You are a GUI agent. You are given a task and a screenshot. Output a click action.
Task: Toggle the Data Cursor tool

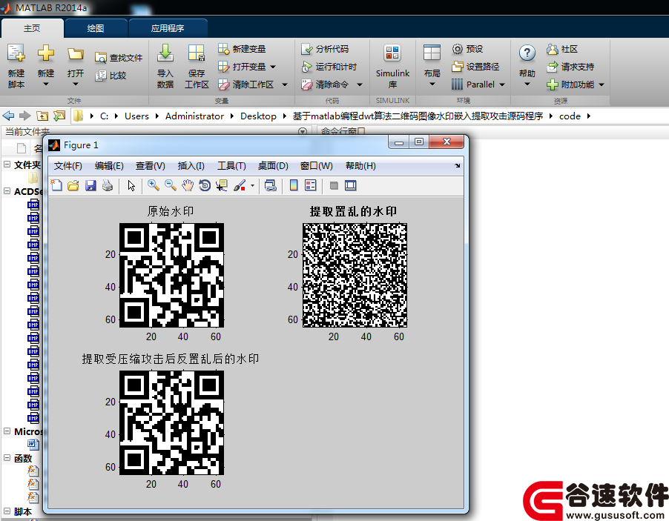coord(222,185)
